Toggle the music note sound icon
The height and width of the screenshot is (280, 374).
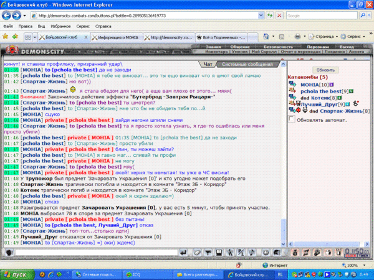point(252,253)
